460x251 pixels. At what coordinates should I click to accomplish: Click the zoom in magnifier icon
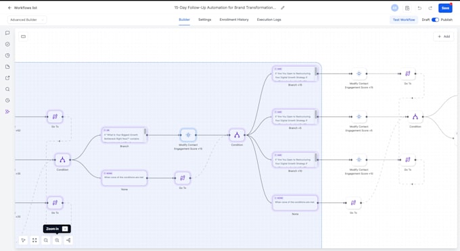click(x=57, y=240)
